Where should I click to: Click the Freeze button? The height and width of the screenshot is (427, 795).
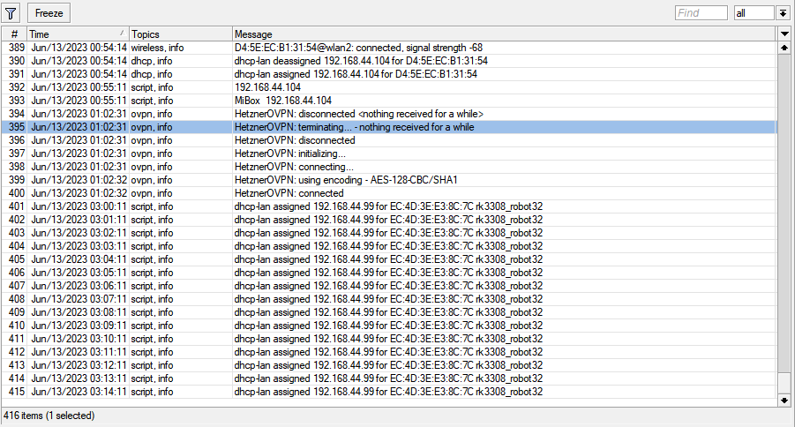(x=49, y=13)
